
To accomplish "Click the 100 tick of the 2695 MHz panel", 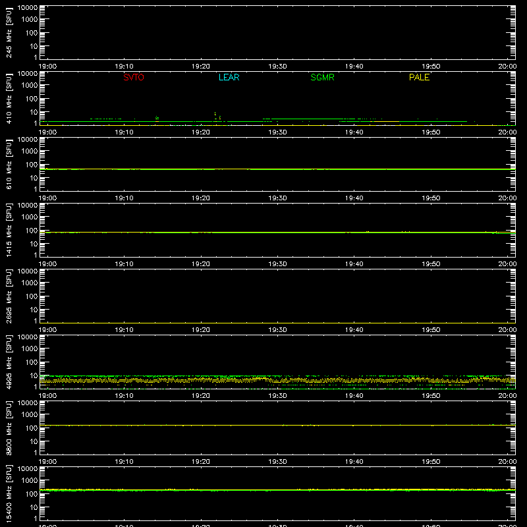I will click(x=32, y=296).
